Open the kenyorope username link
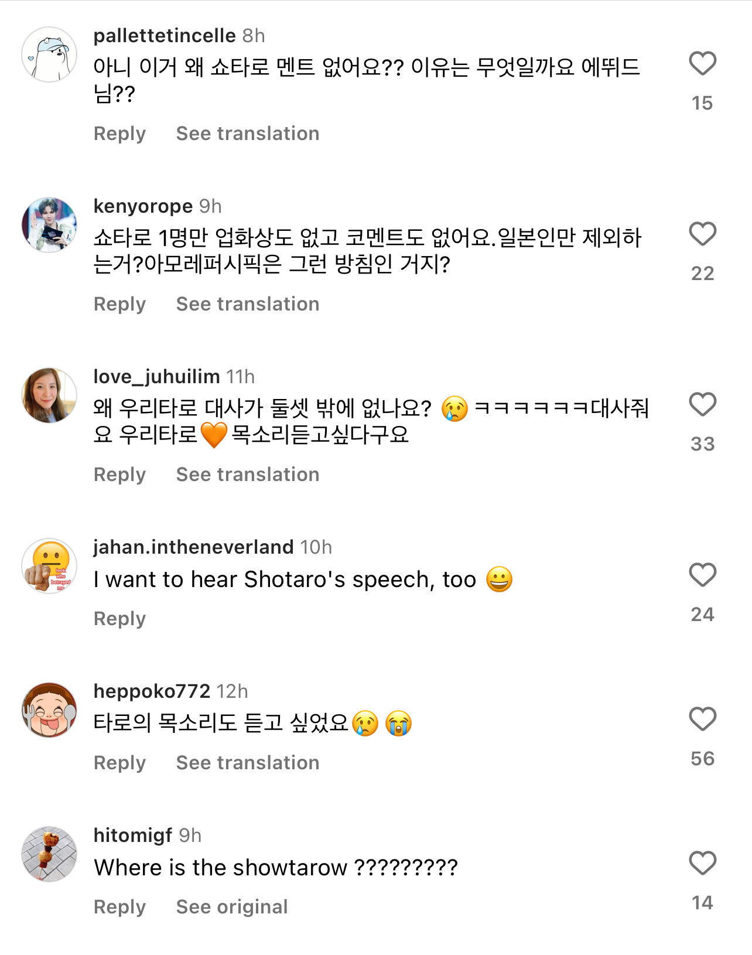Image resolution: width=752 pixels, height=955 pixels. coord(143,206)
